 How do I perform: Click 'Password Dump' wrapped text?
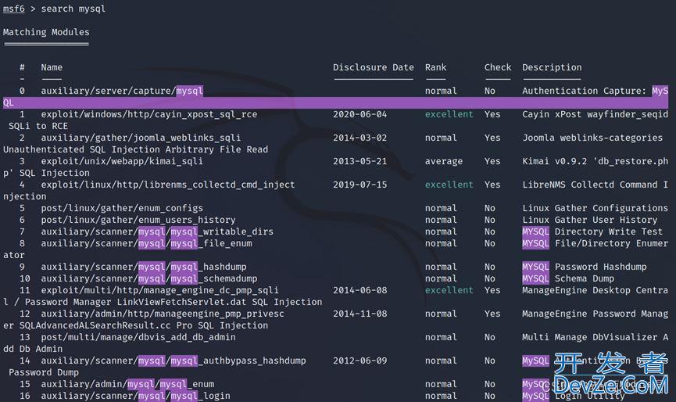tap(44, 372)
